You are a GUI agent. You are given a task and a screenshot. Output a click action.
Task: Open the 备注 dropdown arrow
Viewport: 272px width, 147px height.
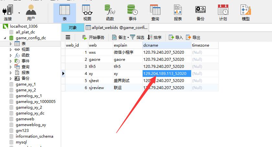tap(128, 38)
